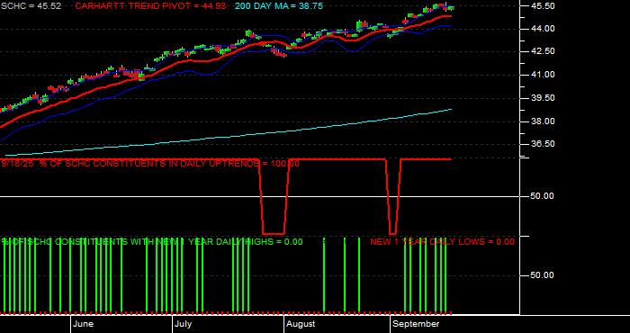Click 50.00 label on new highs panel
Viewport: 630px width, 333px height.
(543, 274)
